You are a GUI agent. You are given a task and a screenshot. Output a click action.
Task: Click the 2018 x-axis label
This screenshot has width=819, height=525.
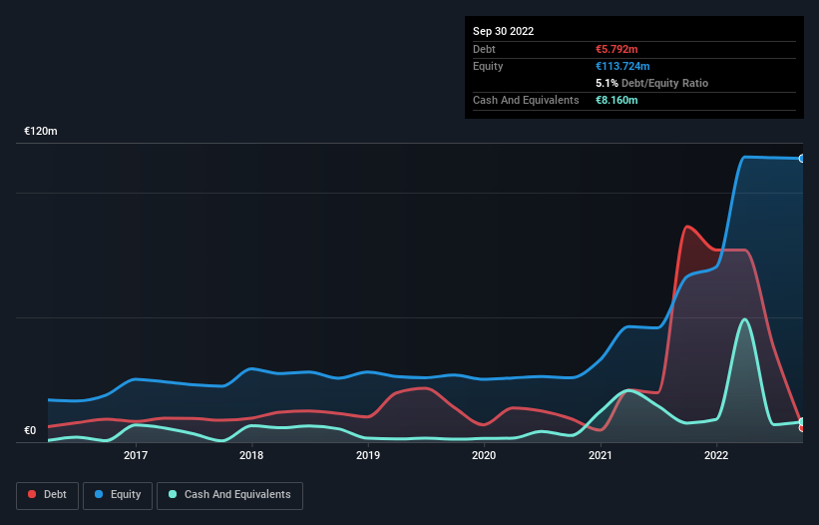pyautogui.click(x=251, y=455)
